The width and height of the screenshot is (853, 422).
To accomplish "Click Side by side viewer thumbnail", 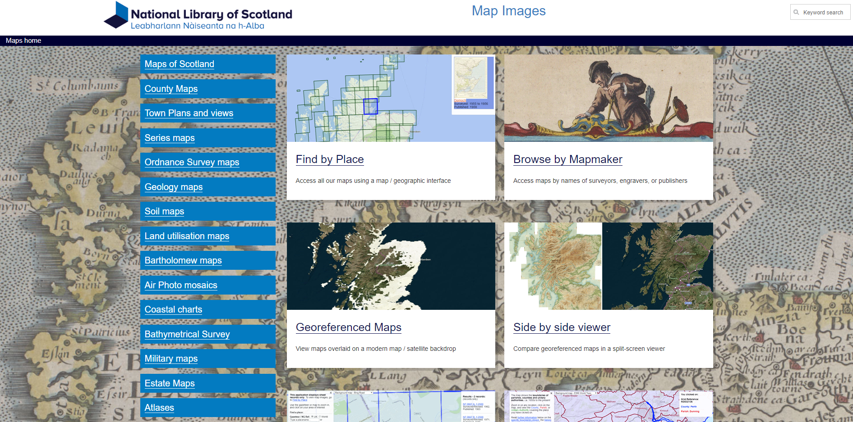I will [x=609, y=266].
